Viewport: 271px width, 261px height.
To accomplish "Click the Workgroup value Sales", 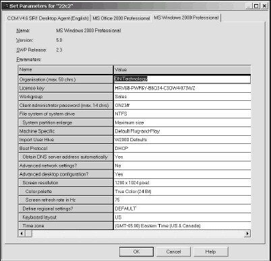I will pos(182,97).
